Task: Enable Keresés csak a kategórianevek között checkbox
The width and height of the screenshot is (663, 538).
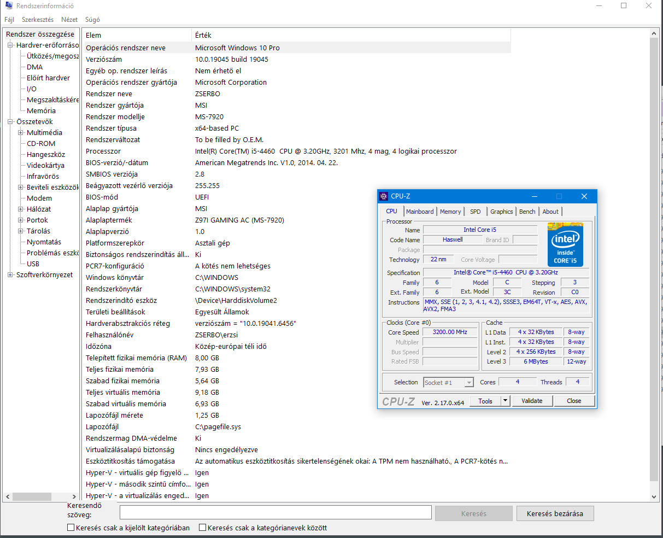Action: click(202, 528)
